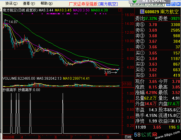Click the 最低 3.52 value
This screenshot has height=140, width=181.
[176, 93]
